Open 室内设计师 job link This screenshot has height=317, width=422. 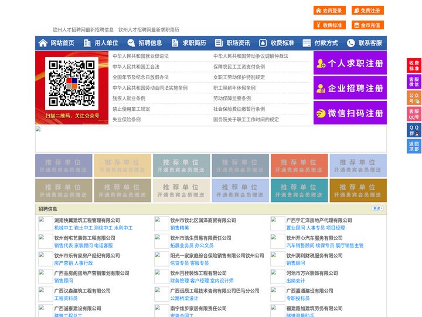222,281
